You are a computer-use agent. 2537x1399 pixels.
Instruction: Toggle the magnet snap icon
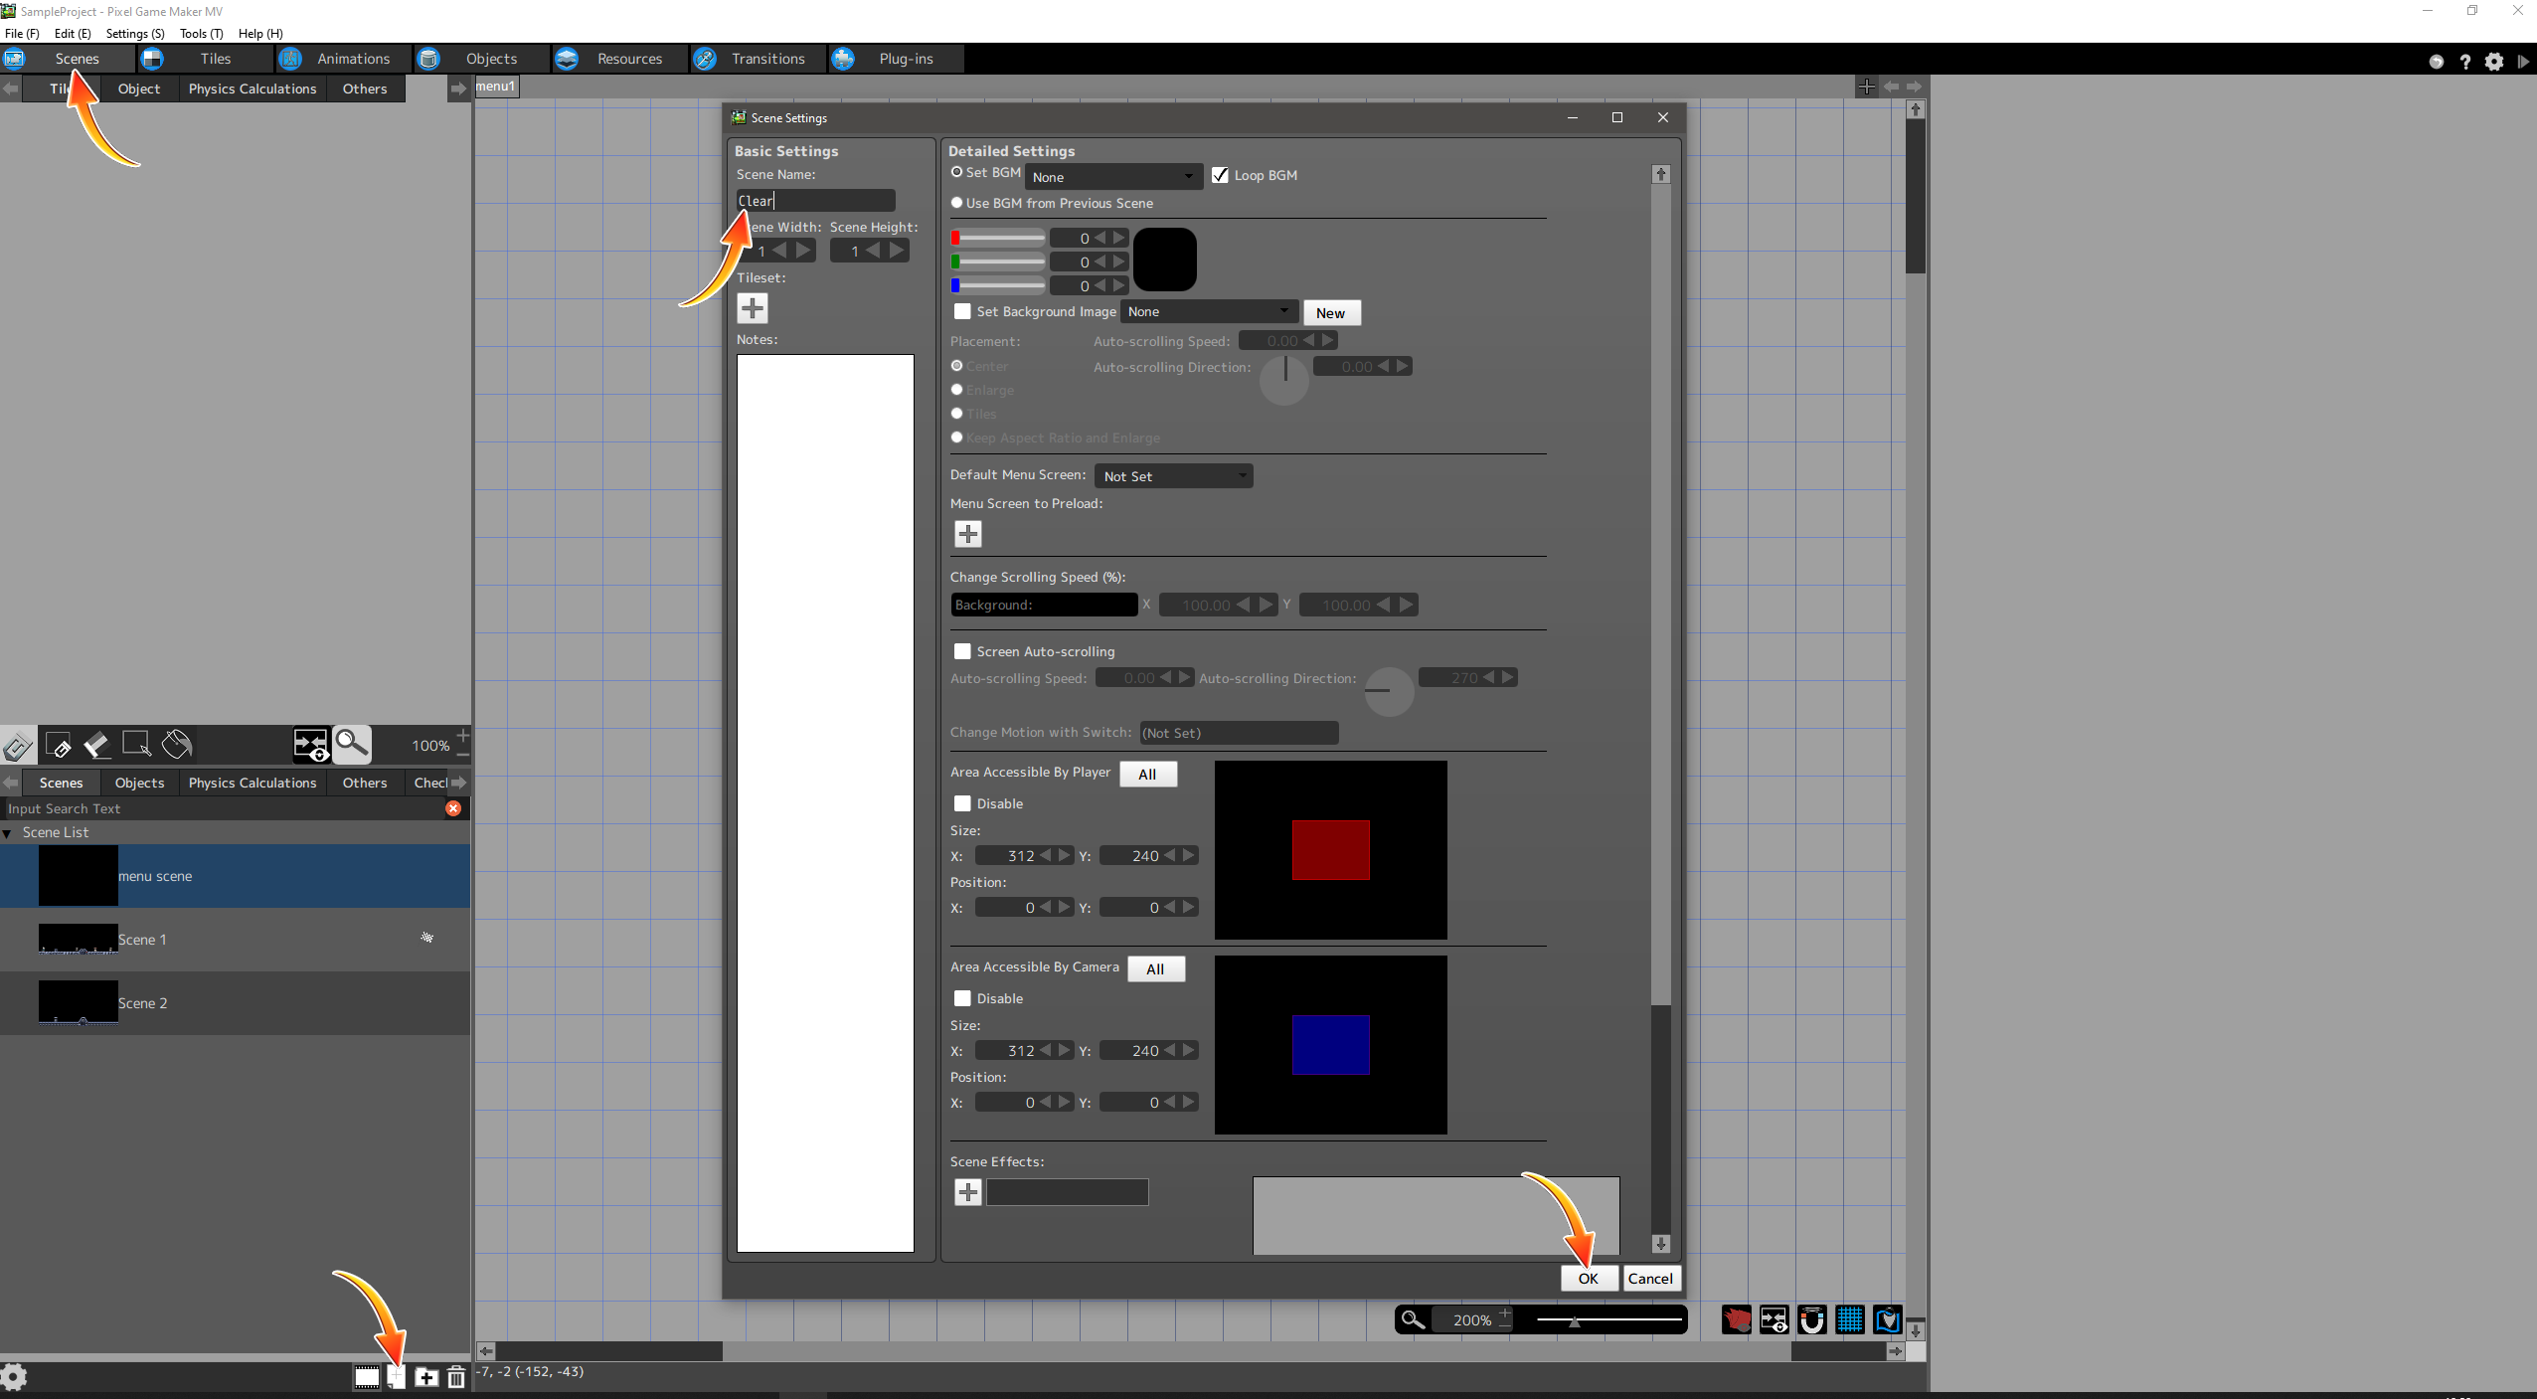coord(1811,1319)
